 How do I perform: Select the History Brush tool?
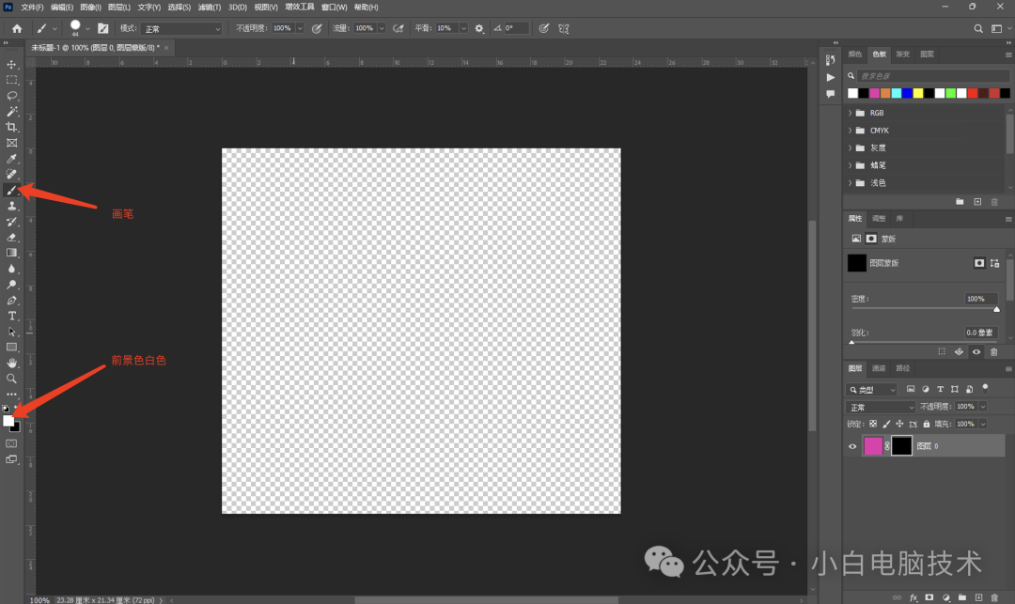(11, 222)
